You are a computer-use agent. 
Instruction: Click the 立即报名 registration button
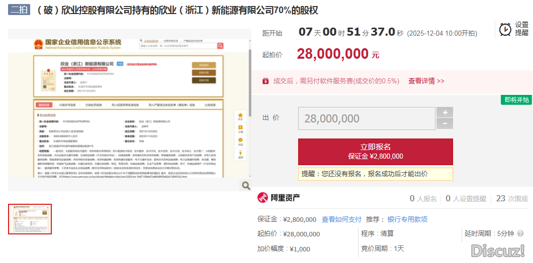pos(375,152)
